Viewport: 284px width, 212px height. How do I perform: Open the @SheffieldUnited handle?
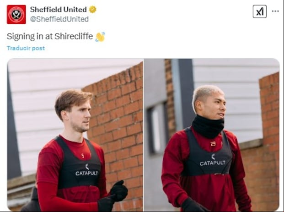click(x=59, y=19)
